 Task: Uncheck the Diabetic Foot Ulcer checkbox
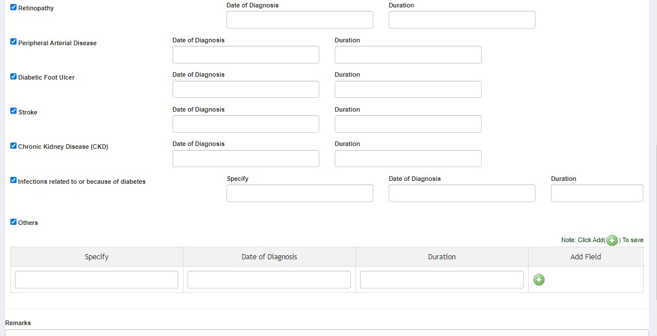(x=13, y=77)
